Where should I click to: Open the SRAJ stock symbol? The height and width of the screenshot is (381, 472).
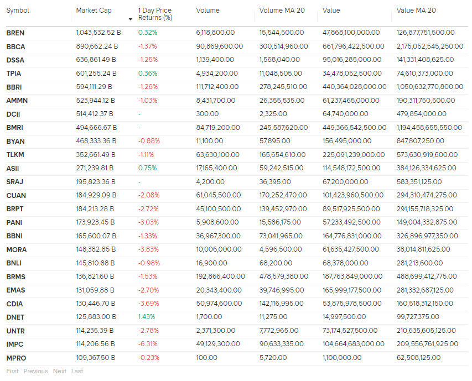(15, 181)
